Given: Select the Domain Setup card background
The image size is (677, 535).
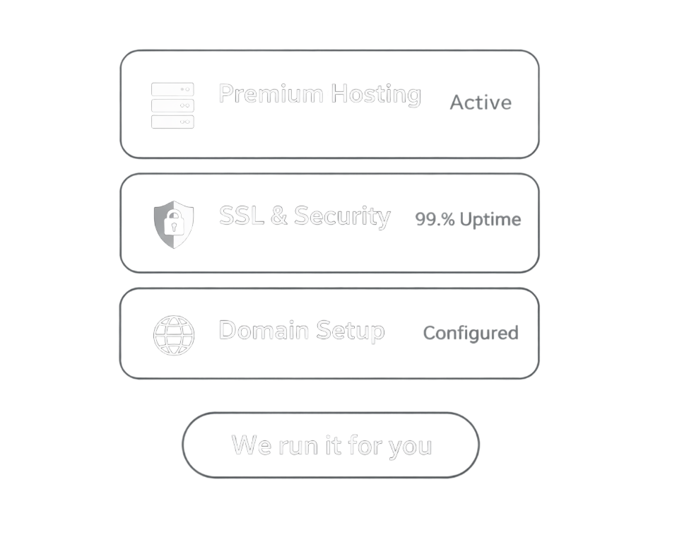Looking at the screenshot, I should [329, 334].
